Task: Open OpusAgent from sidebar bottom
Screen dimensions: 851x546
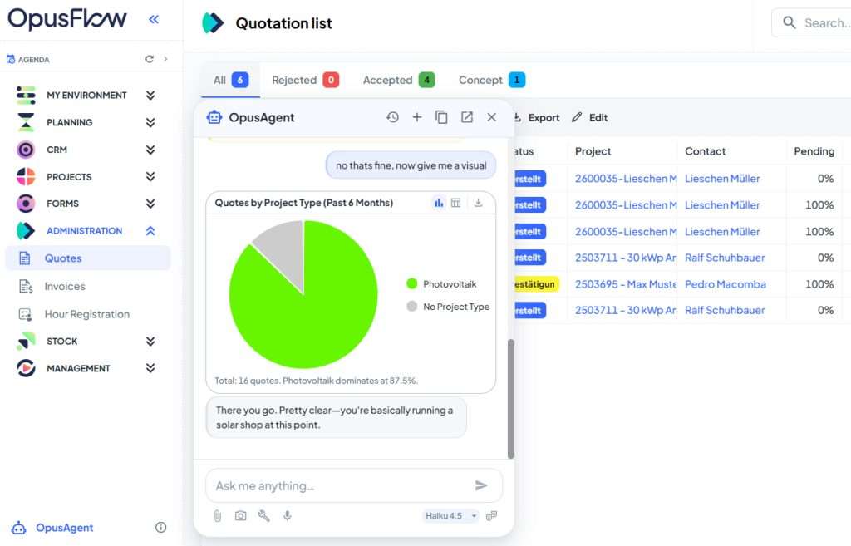Action: [64, 528]
